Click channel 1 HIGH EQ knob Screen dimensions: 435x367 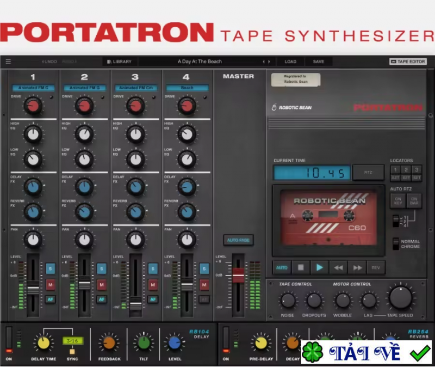point(33,134)
